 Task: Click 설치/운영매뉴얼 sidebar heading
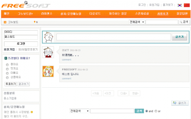click(x=14, y=107)
